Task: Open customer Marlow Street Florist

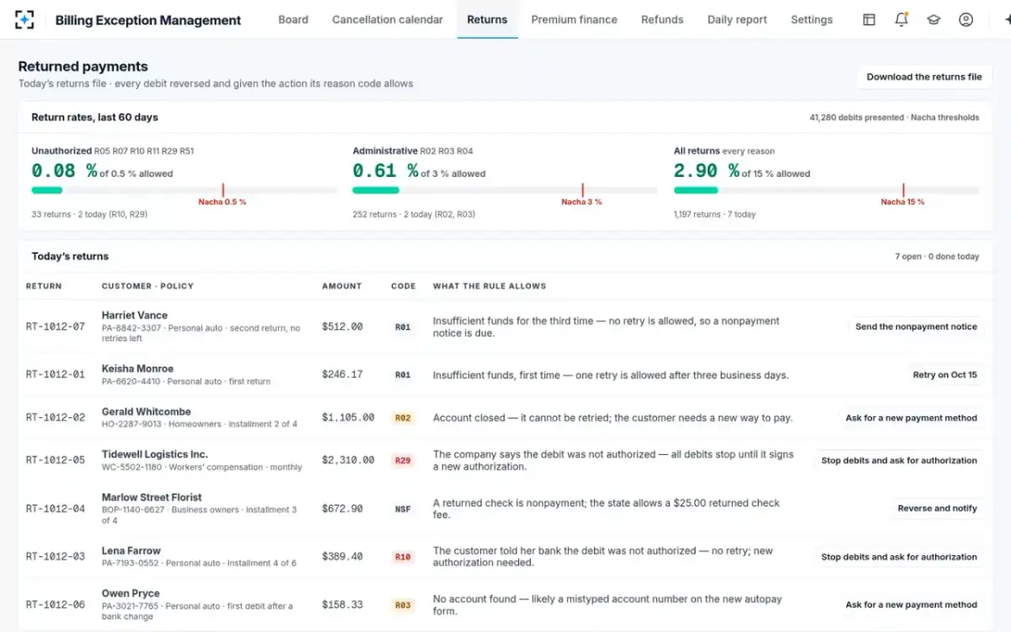Action: coord(152,497)
